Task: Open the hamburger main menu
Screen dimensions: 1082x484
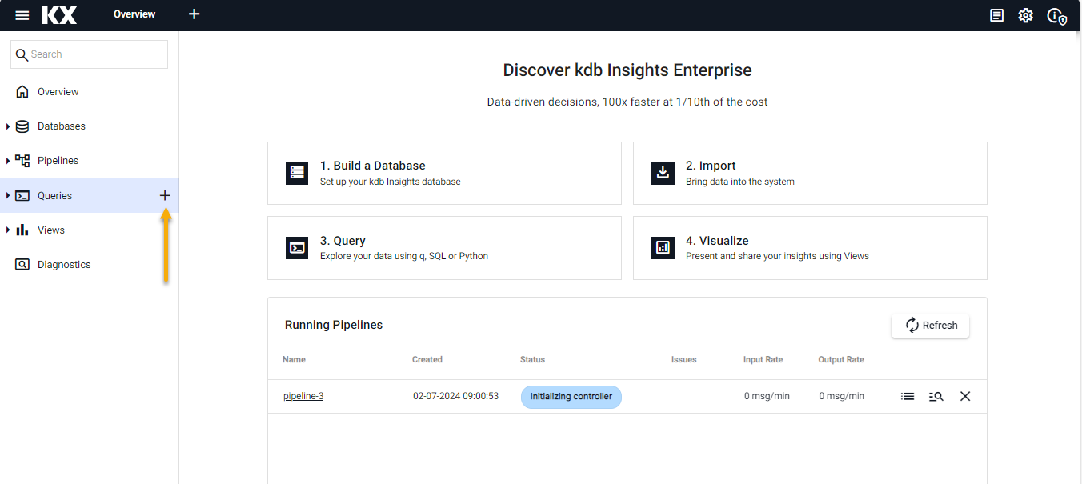Action: click(22, 15)
